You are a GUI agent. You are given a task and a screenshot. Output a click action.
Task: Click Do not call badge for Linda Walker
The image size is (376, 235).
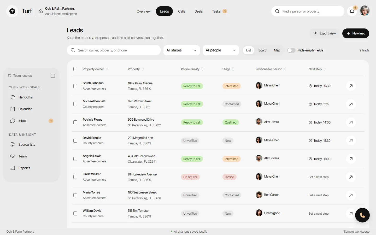click(190, 177)
